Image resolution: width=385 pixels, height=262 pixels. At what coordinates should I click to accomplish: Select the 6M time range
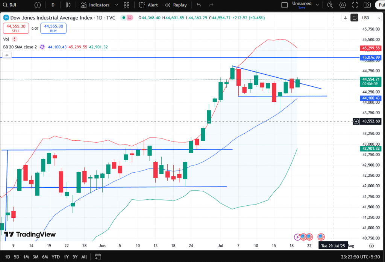(45, 257)
